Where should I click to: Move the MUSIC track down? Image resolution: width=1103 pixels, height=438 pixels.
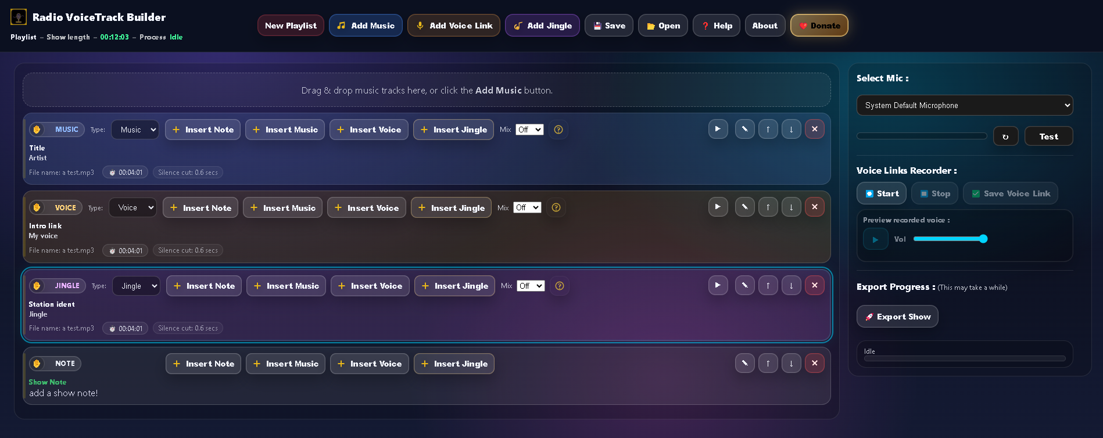[791, 129]
